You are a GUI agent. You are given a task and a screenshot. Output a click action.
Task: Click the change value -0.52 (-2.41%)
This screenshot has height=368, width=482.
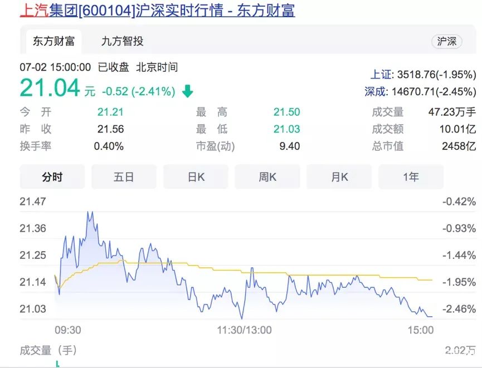(x=139, y=91)
